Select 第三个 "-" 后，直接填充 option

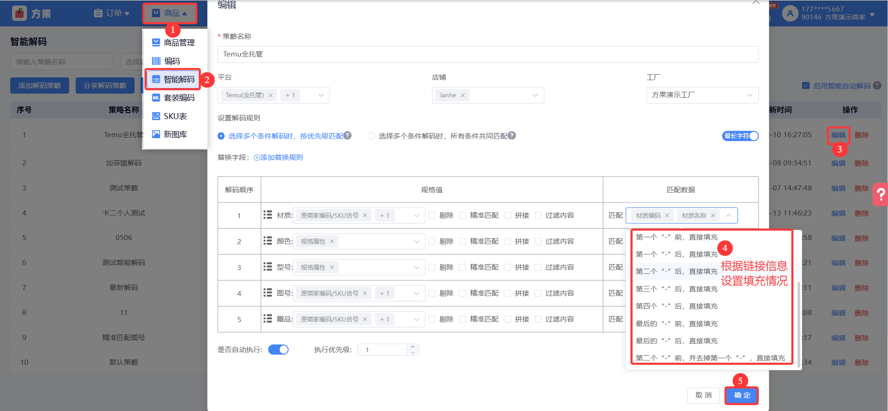coord(676,289)
